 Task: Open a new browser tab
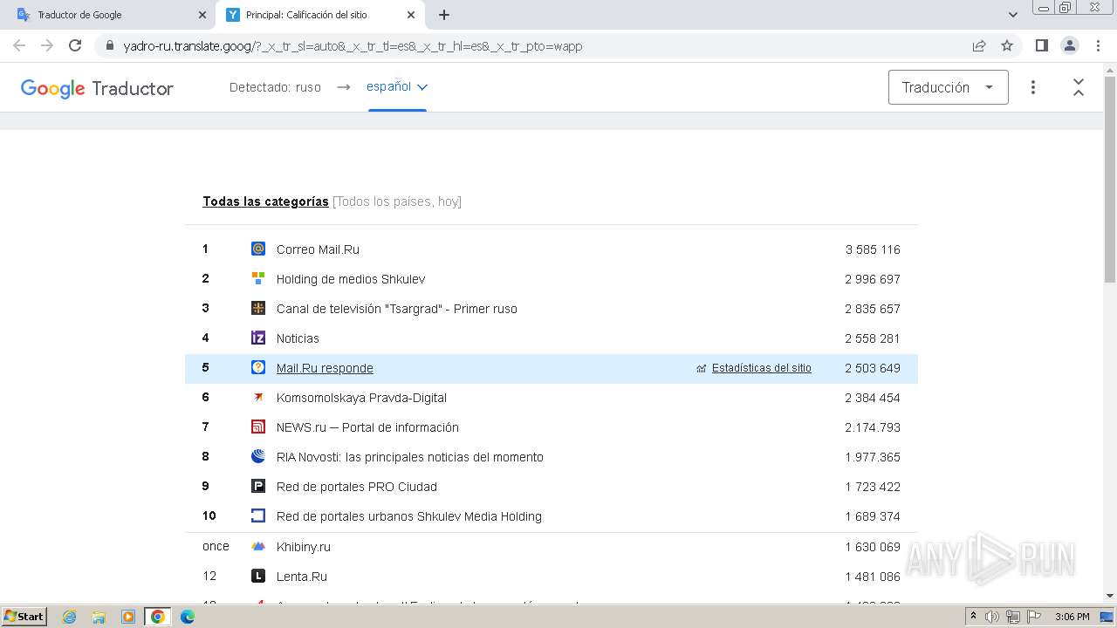pos(444,15)
